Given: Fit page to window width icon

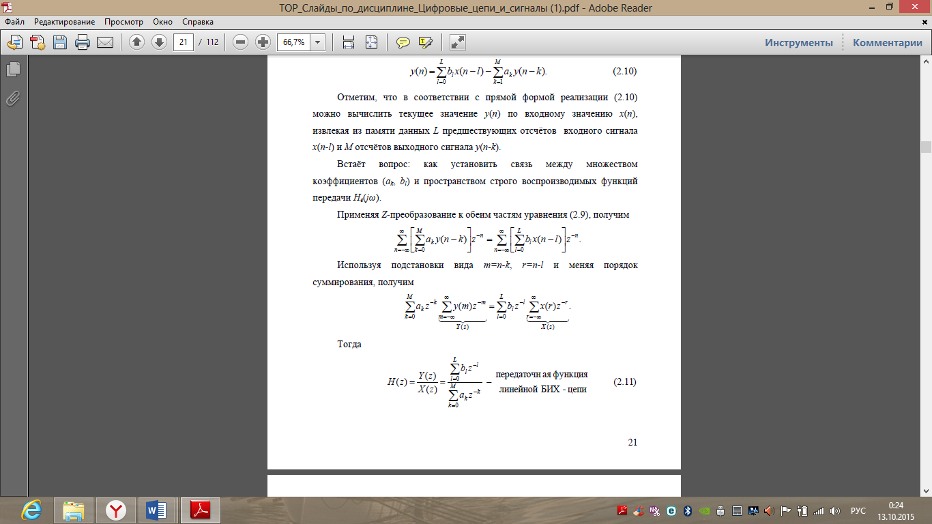Looking at the screenshot, I should click(349, 42).
